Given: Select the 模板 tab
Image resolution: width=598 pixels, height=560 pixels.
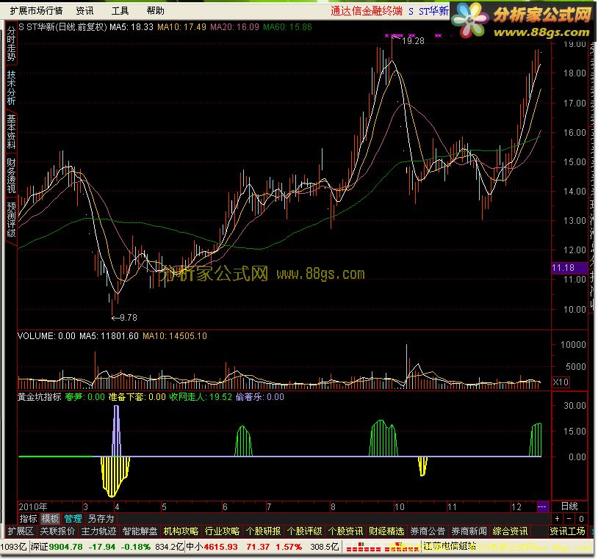Looking at the screenshot, I should point(50,518).
